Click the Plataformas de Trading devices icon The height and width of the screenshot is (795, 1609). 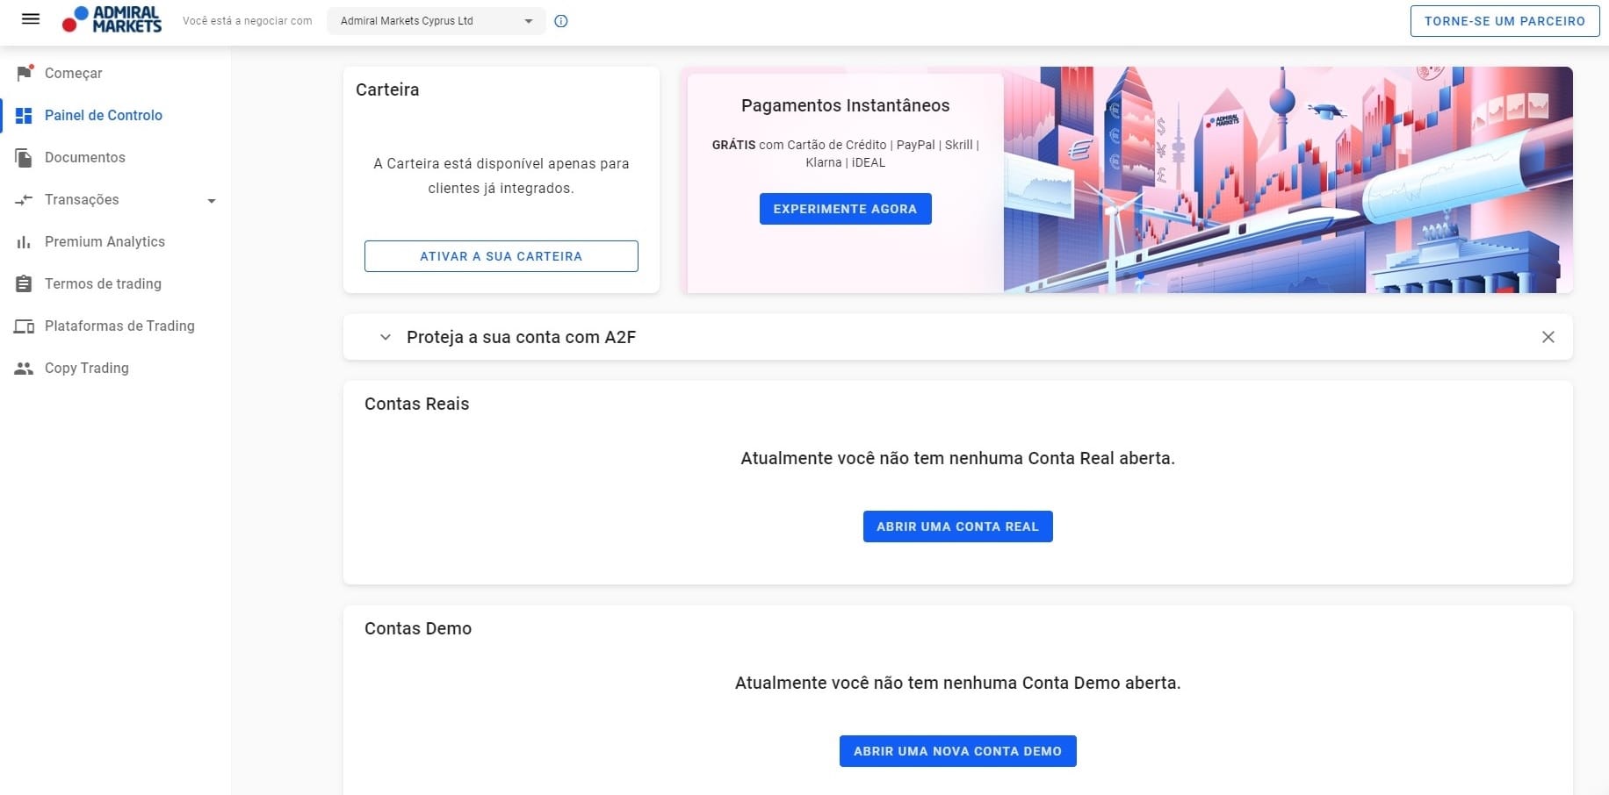point(25,326)
